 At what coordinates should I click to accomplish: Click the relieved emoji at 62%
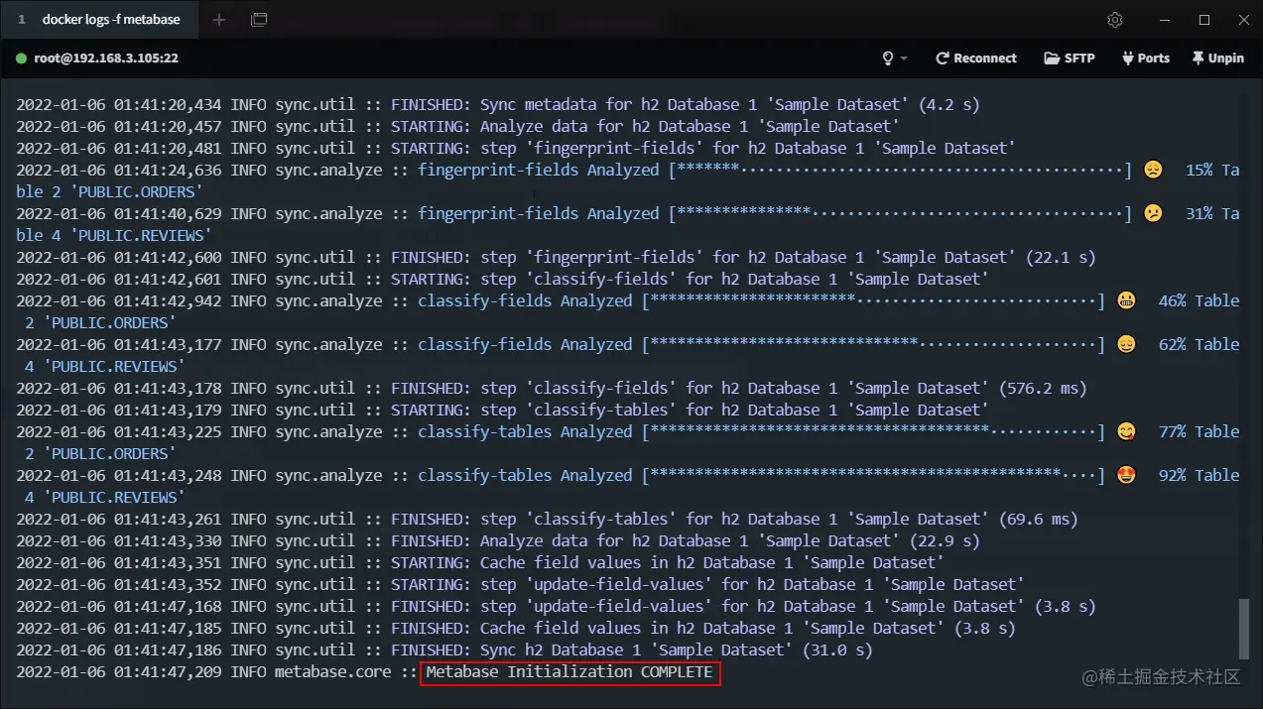[1126, 344]
